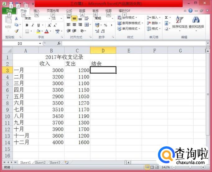Image resolution: width=212 pixels, height=172 pixels.
Task: Switch to Sheet3 worksheet tab
Action: [55, 163]
